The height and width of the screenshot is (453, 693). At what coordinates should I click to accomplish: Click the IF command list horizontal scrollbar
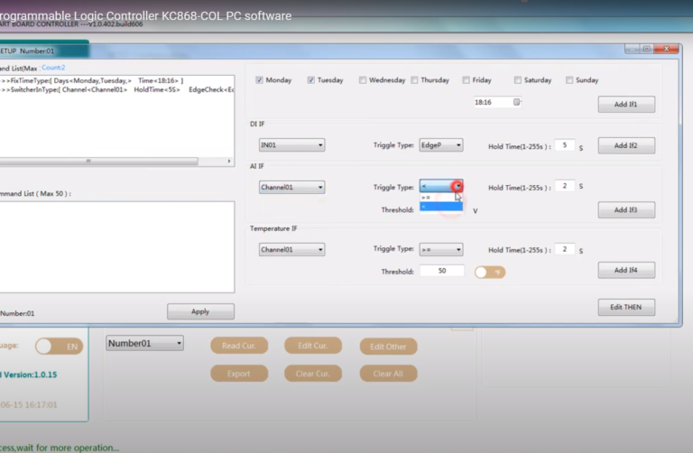pyautogui.click(x=113, y=162)
